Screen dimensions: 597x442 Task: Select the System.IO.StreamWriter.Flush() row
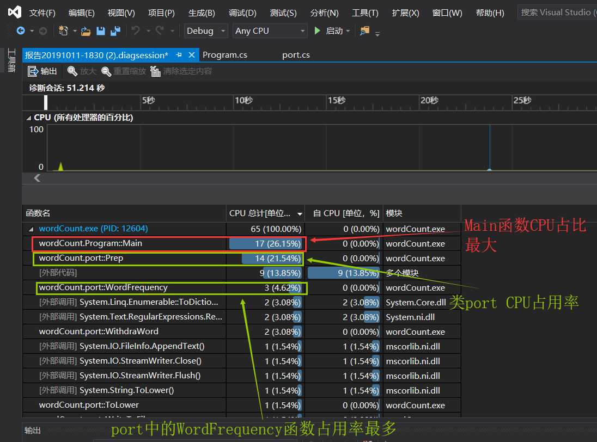click(242, 376)
